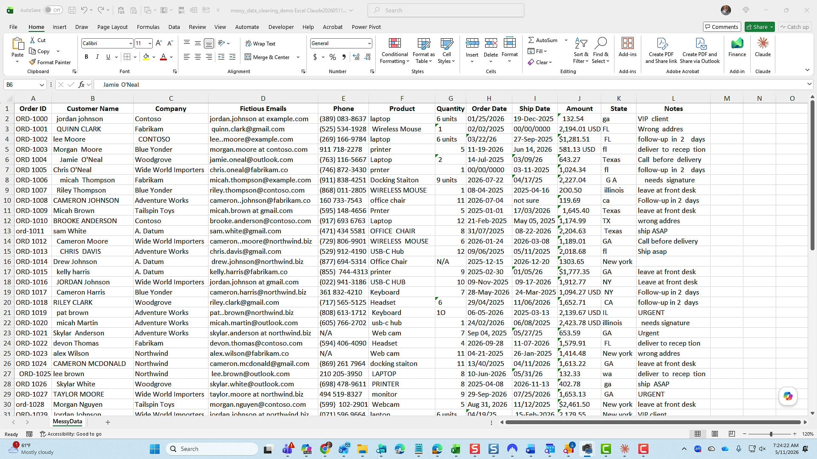Decrease font size with the small A icon
817x459 pixels.
[170, 43]
